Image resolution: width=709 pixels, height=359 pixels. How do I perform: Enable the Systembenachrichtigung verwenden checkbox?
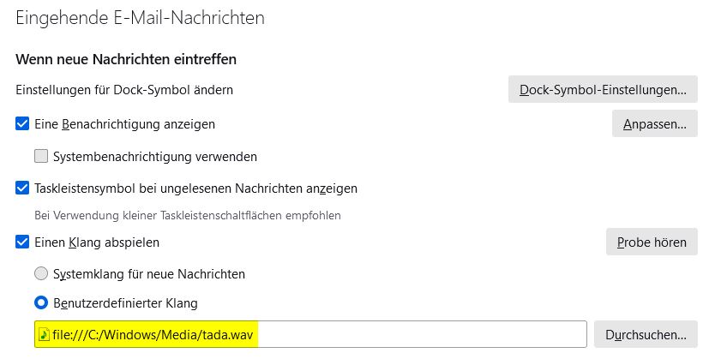point(41,157)
